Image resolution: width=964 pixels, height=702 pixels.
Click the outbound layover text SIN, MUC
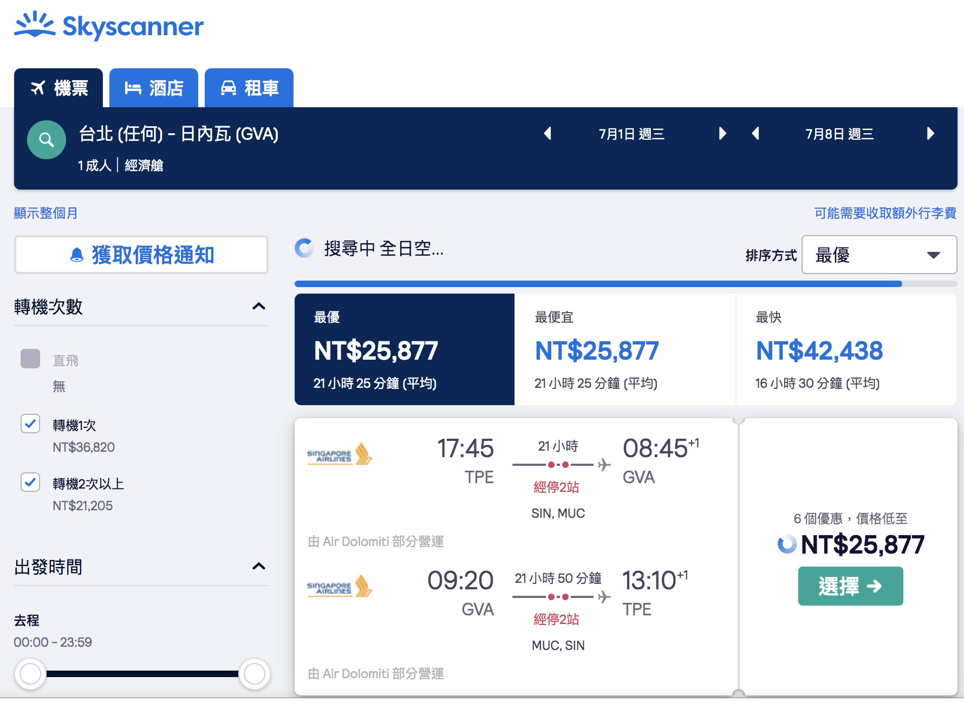pos(558,513)
